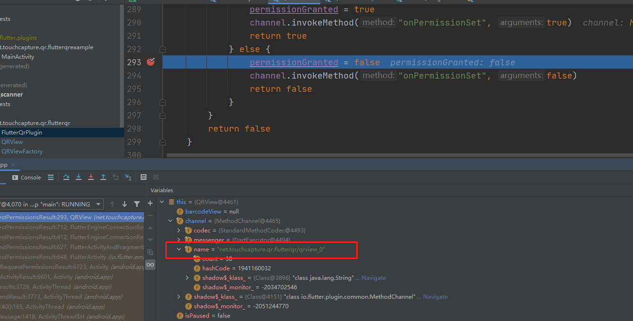The height and width of the screenshot is (321, 633).
Task: Select the next frame down arrow
Action: tap(125, 204)
